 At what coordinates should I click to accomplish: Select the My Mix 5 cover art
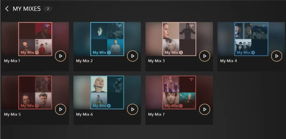[x=35, y=92]
